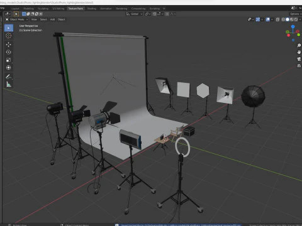Open the Select menu

click(x=43, y=19)
